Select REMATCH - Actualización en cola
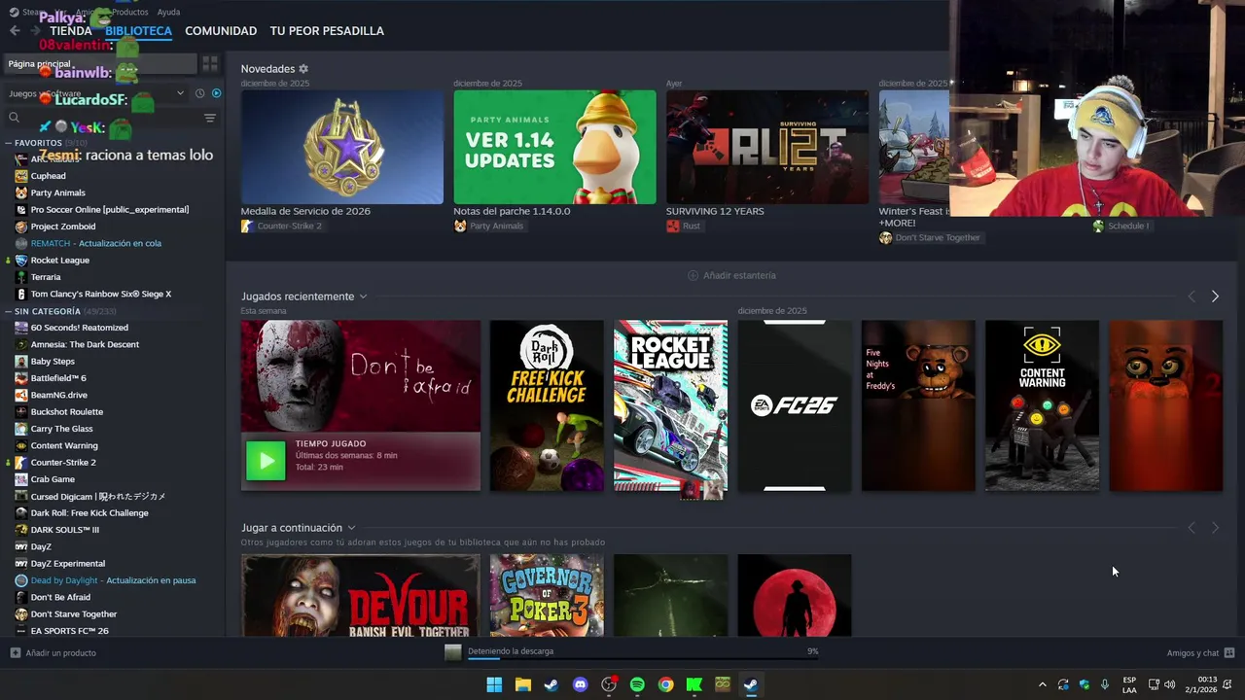The width and height of the screenshot is (1245, 700). [x=96, y=243]
